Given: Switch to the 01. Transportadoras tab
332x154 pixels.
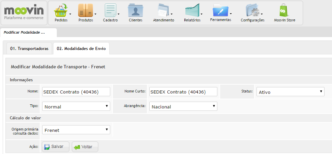Looking at the screenshot, I should [29, 49].
